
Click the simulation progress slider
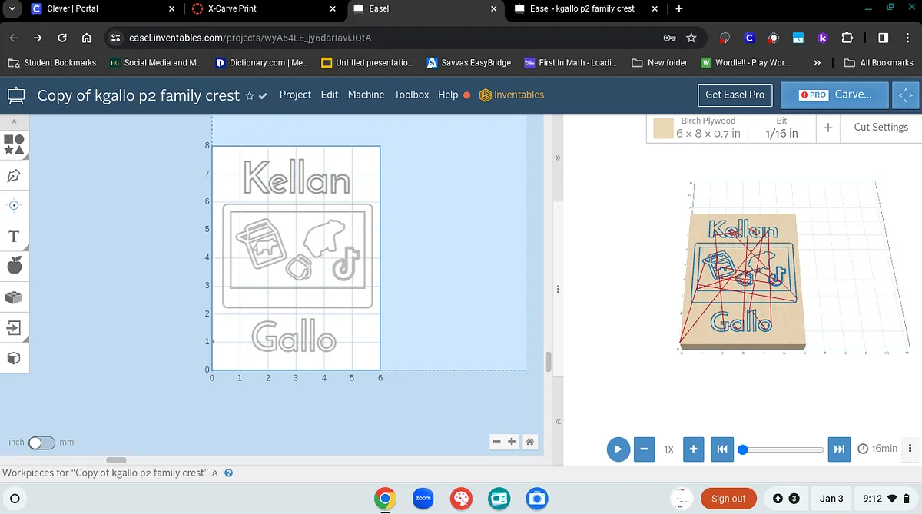pos(782,449)
